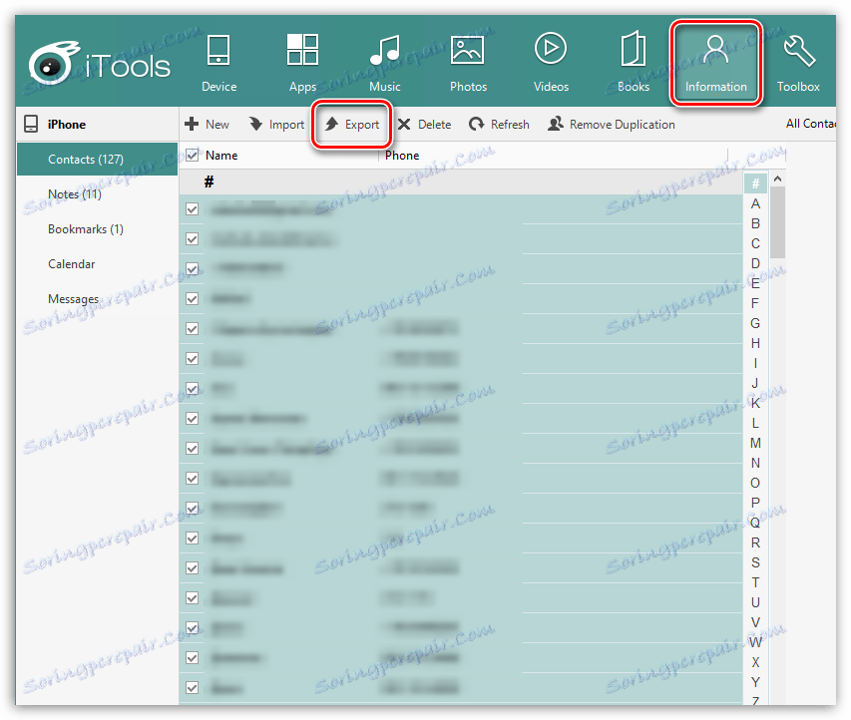Click the scroll up arrow of contacts list
Screen dimensions: 851x720
click(777, 179)
